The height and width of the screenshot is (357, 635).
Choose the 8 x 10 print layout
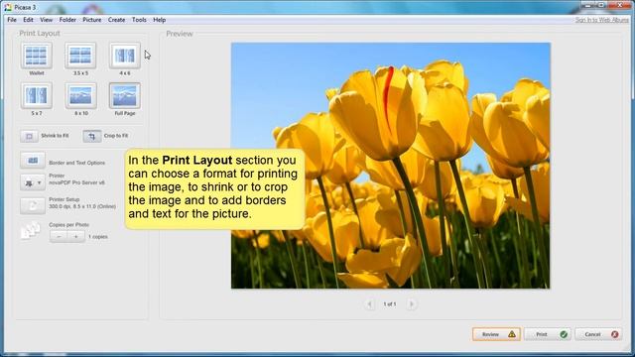click(81, 95)
